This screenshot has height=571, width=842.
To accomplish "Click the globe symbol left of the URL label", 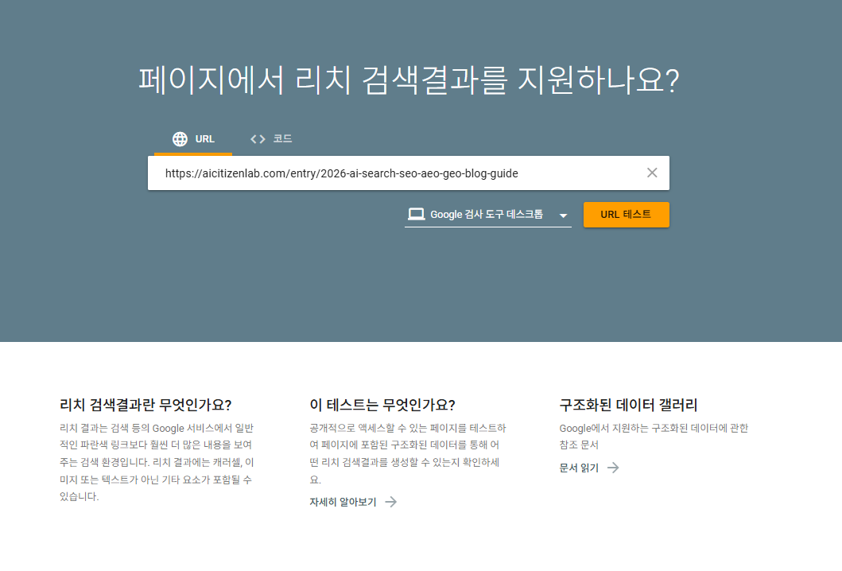I will tap(180, 138).
